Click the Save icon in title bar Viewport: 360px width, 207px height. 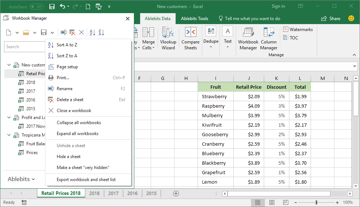[52, 7]
